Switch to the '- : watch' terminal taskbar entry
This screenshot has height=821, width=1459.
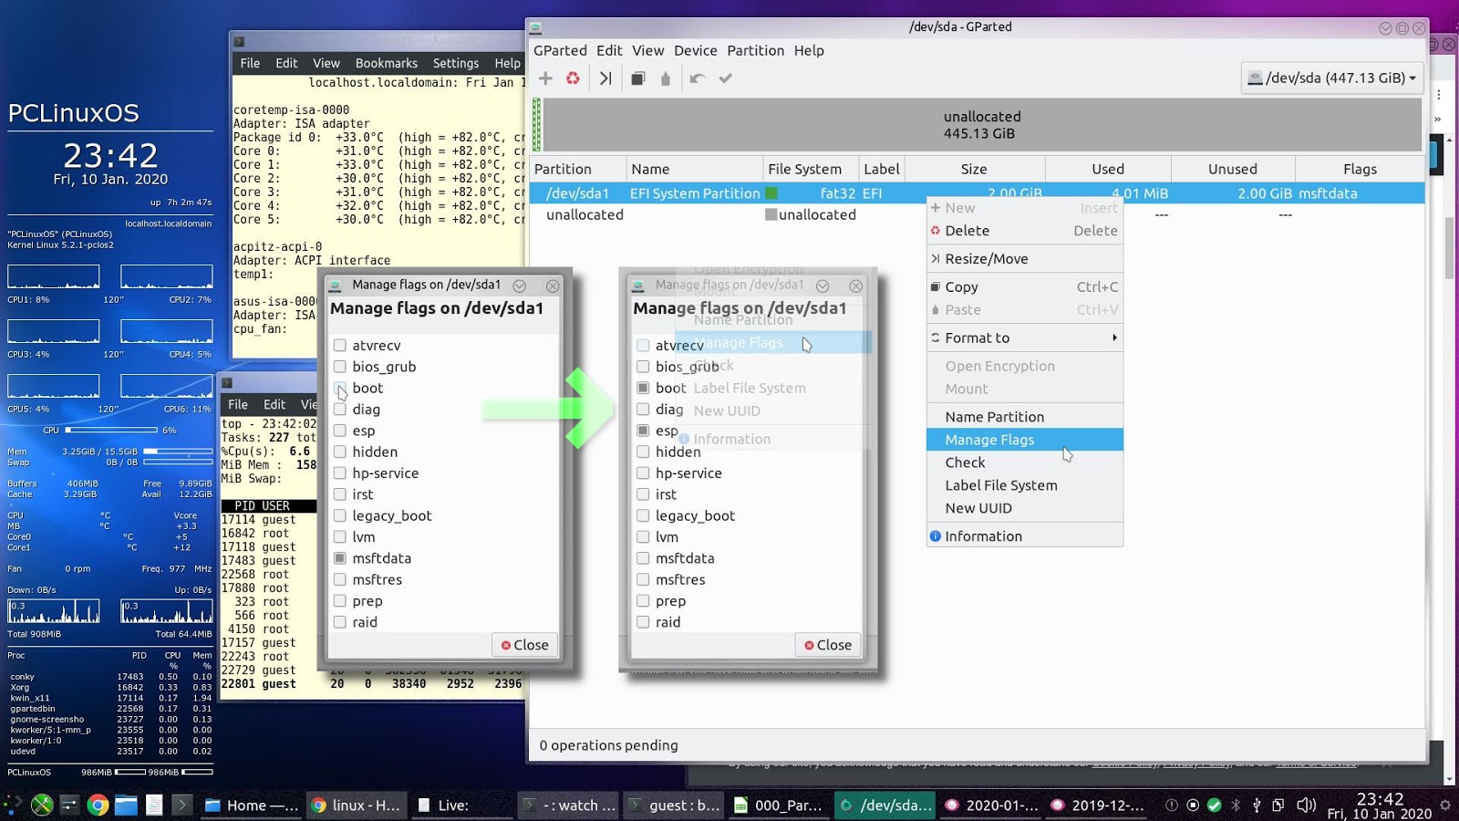click(569, 805)
